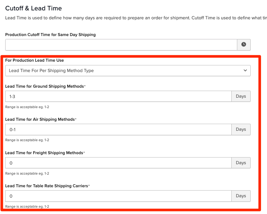
Task: Click the Lead Time for Ground Shipping Methods label
Action: coord(44,86)
